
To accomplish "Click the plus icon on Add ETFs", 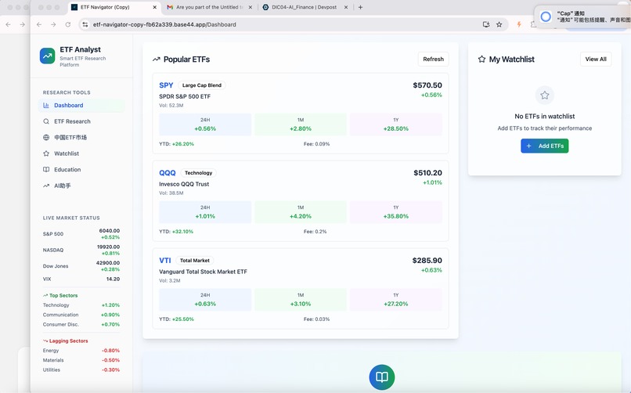I will pos(528,146).
